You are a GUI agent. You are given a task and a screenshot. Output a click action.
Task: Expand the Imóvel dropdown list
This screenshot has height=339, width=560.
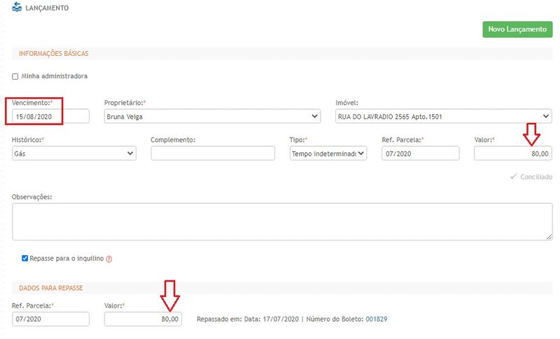tap(442, 116)
